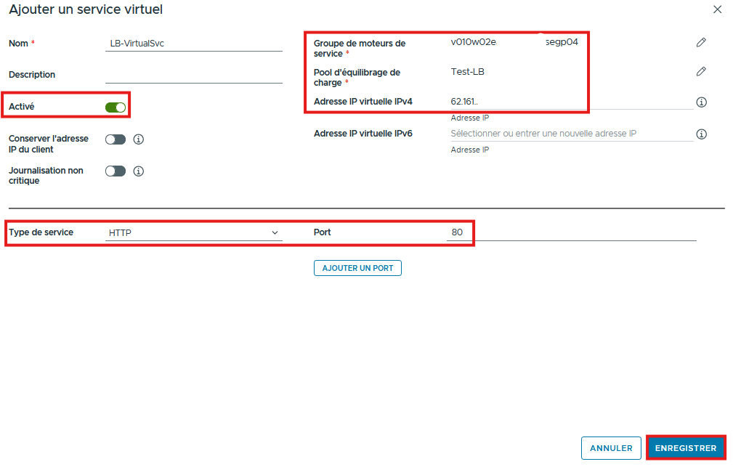Save with the ENREGISTRER button
The width and height of the screenshot is (733, 467).
pos(685,448)
